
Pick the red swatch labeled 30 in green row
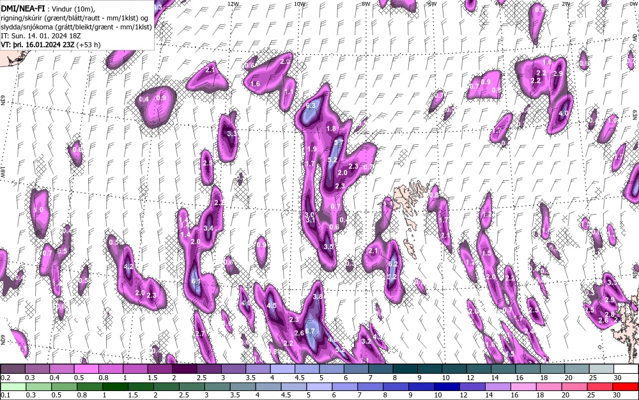pos(625,387)
